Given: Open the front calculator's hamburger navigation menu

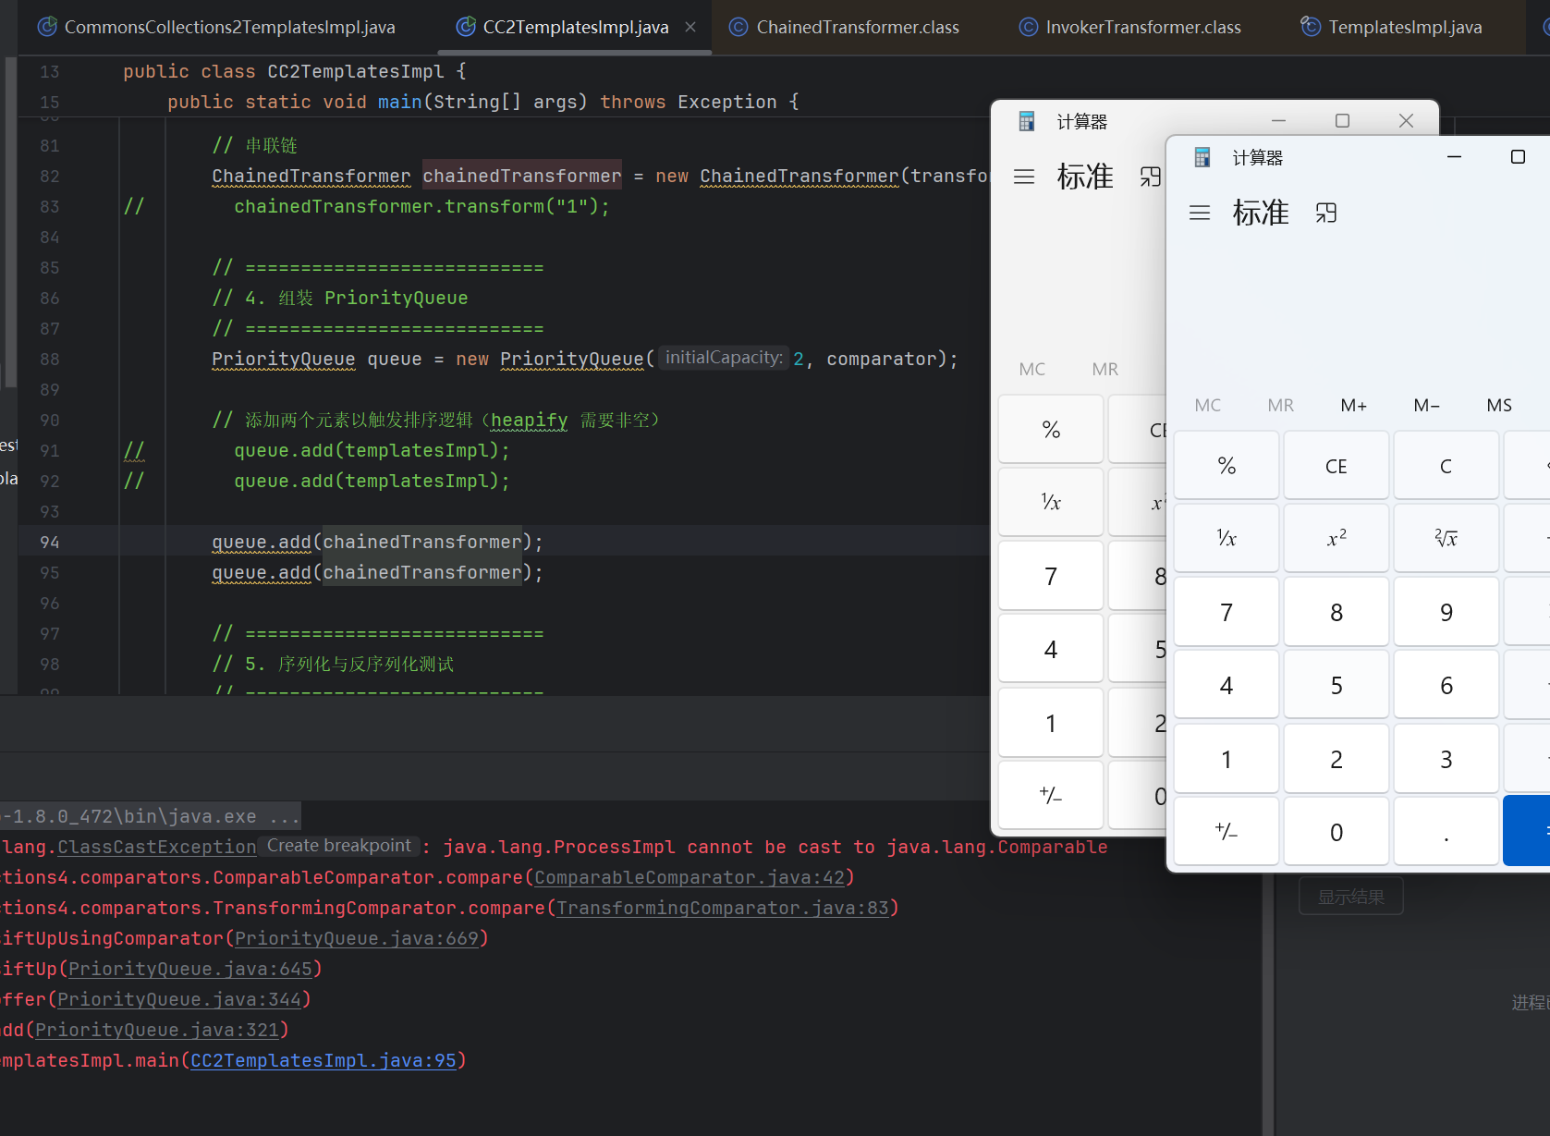Looking at the screenshot, I should click(1200, 214).
